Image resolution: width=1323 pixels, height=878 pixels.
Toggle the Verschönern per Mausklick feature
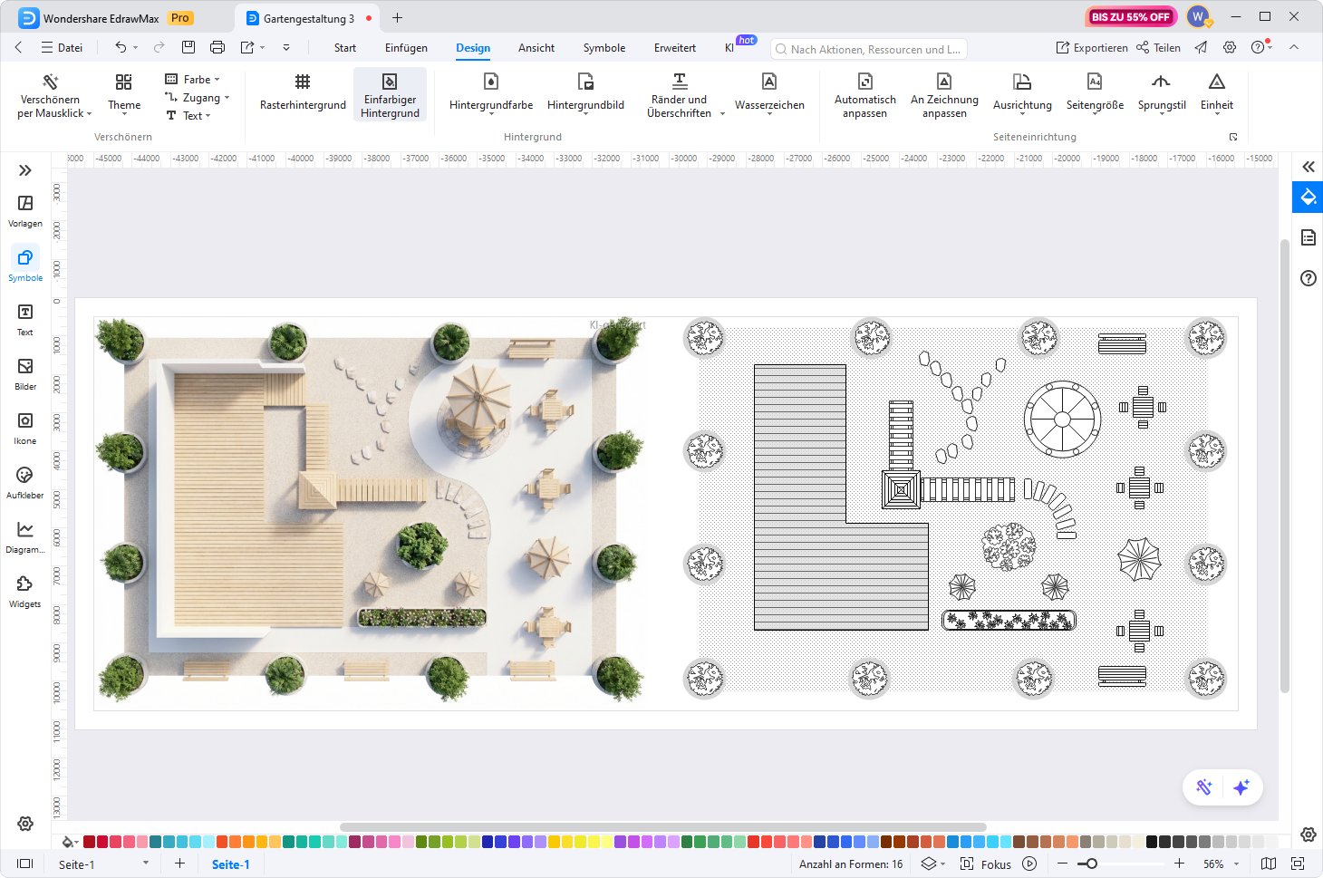click(x=52, y=94)
